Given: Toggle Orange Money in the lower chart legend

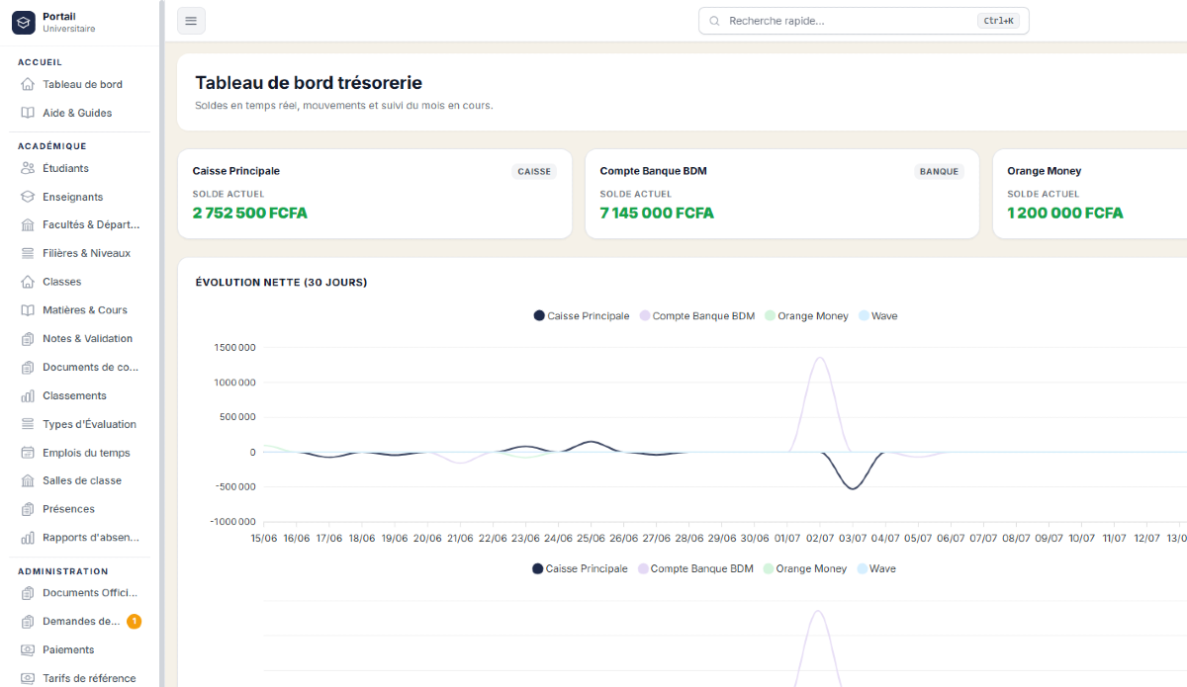Looking at the screenshot, I should coord(805,569).
